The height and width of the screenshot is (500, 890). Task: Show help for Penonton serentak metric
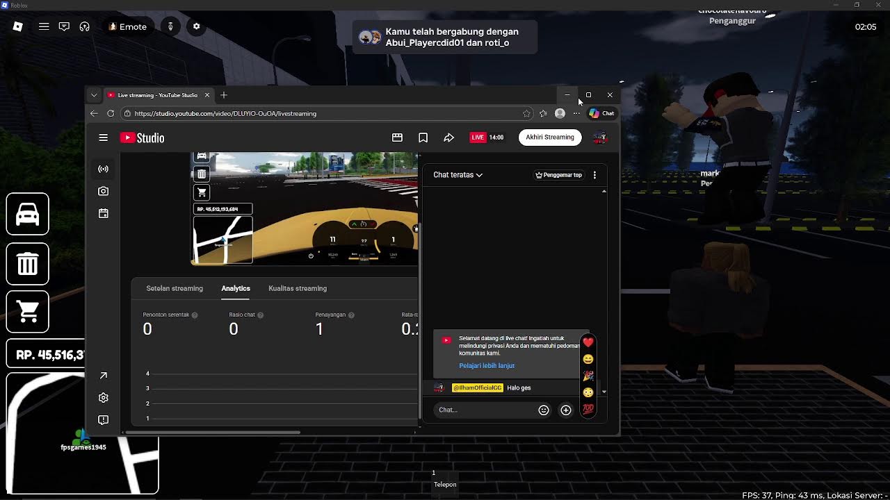195,315
